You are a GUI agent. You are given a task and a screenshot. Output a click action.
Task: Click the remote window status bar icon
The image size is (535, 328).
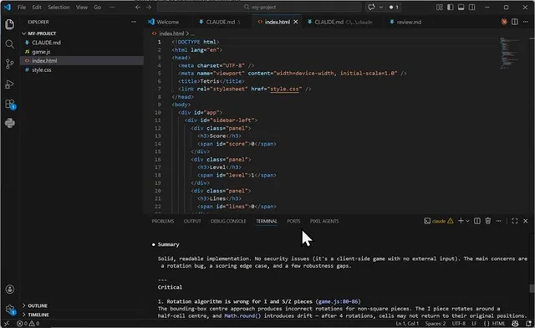(x=7, y=323)
